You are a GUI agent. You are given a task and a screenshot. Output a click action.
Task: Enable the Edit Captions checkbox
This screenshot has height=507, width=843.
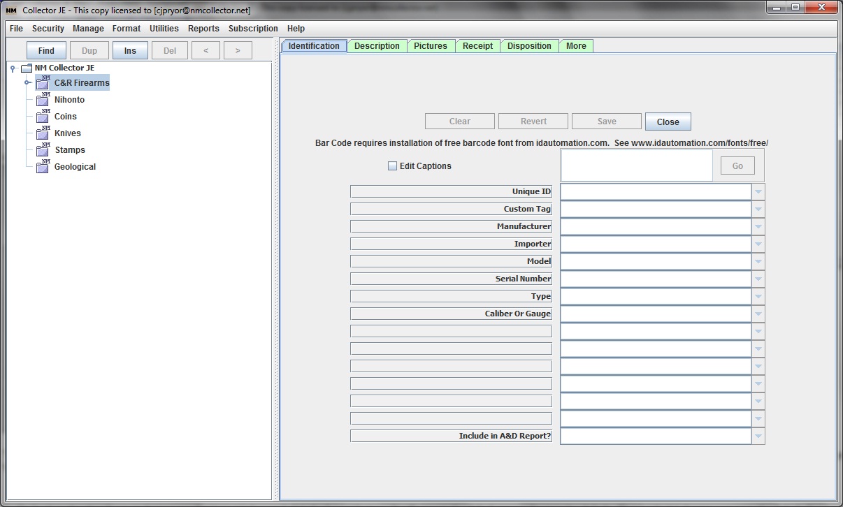pyautogui.click(x=392, y=166)
